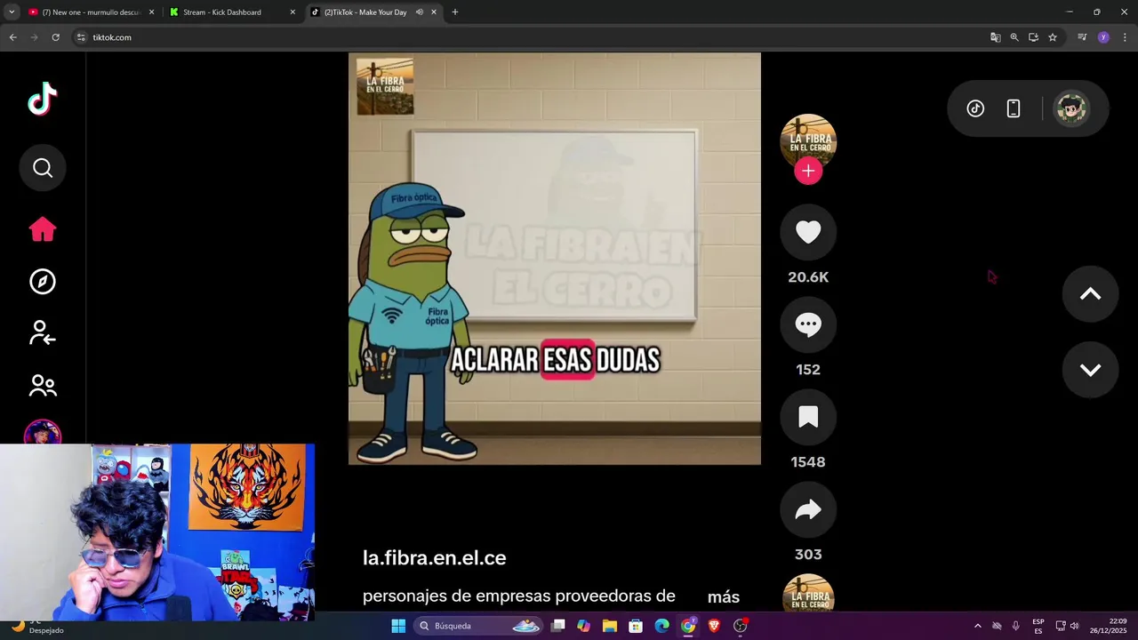
Task: Open la.fibra.en.el.ce username link
Action: click(434, 558)
